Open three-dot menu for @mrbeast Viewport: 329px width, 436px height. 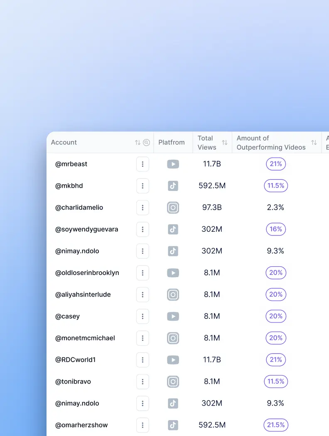[142, 164]
